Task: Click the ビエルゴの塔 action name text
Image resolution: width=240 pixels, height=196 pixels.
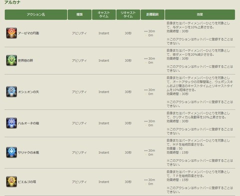Action: (27, 182)
